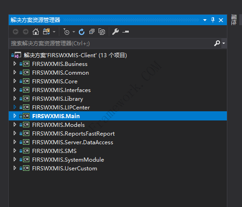Click the search magnifier icon
The width and height of the screenshot is (242, 207).
217,43
